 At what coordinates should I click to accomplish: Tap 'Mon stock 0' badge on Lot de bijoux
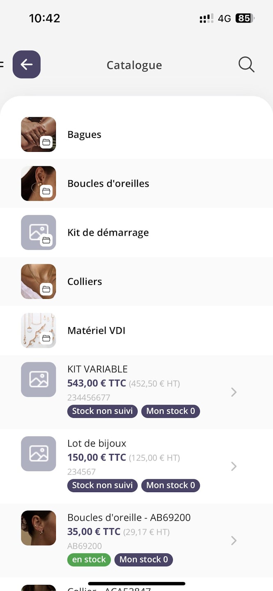[170, 486]
